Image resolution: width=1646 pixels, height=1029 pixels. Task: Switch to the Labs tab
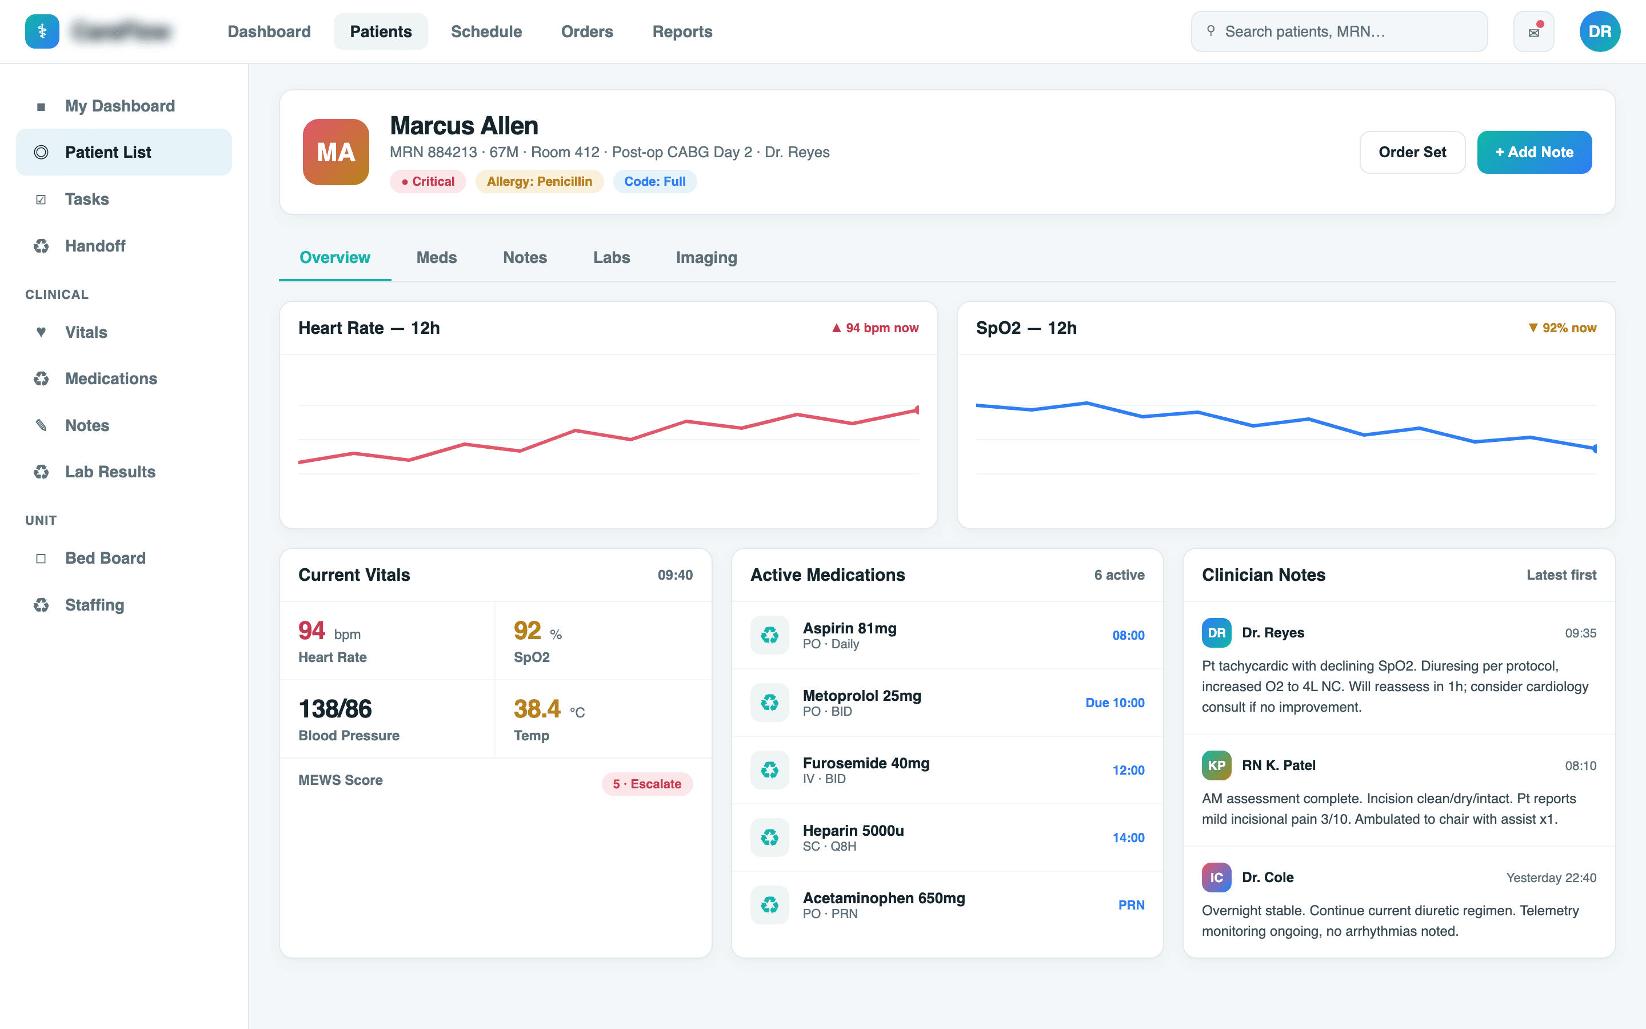pyautogui.click(x=612, y=257)
